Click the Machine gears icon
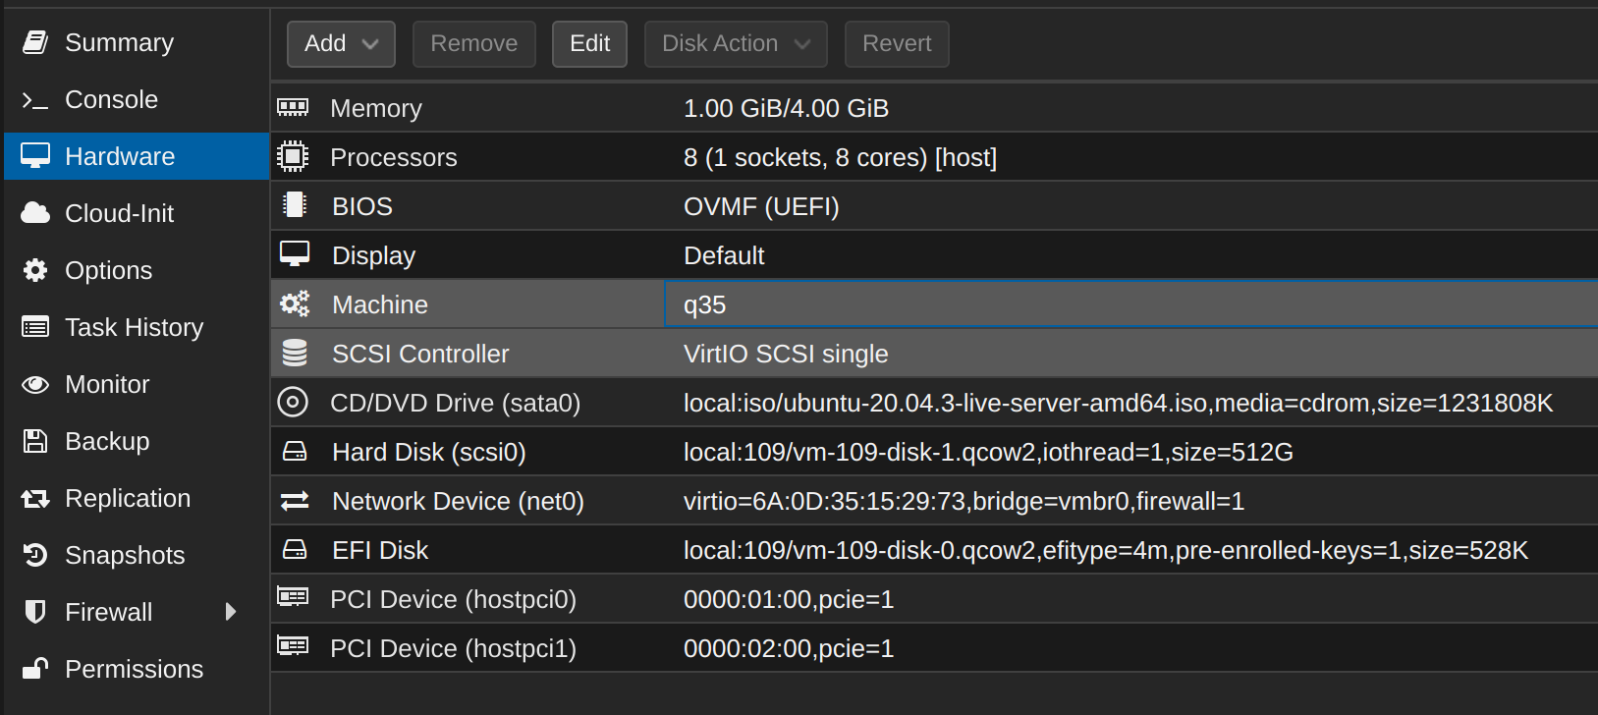Screen dimensions: 1598x715 click(294, 303)
